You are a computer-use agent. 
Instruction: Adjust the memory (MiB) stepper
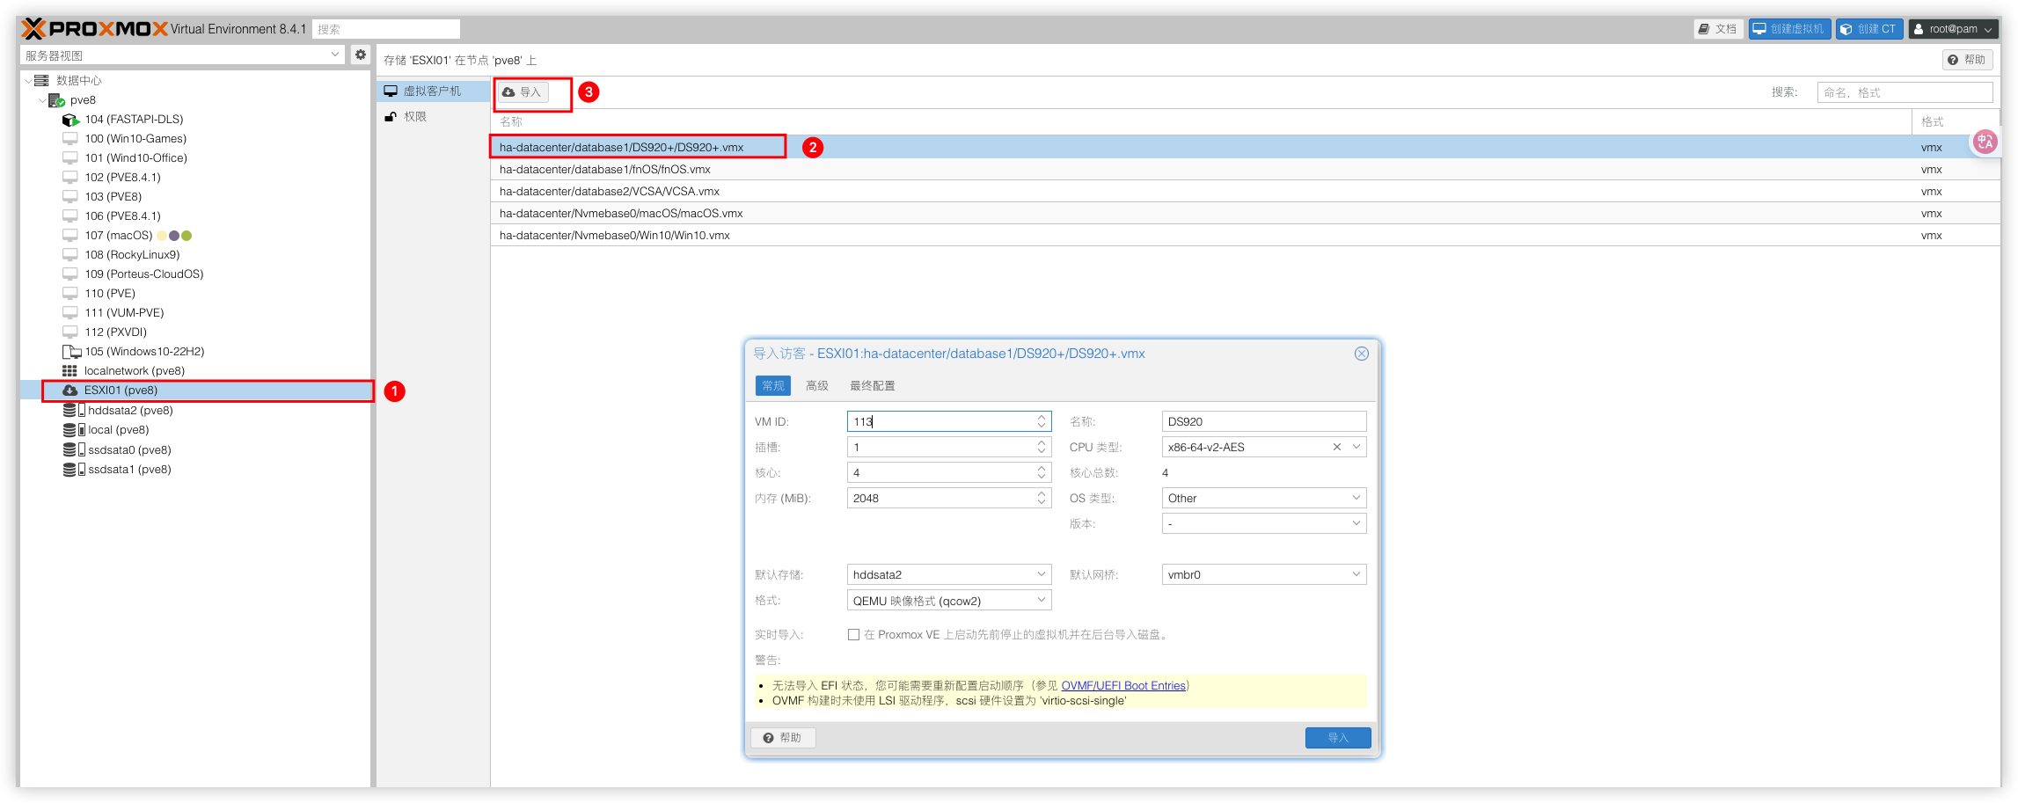click(x=1042, y=498)
